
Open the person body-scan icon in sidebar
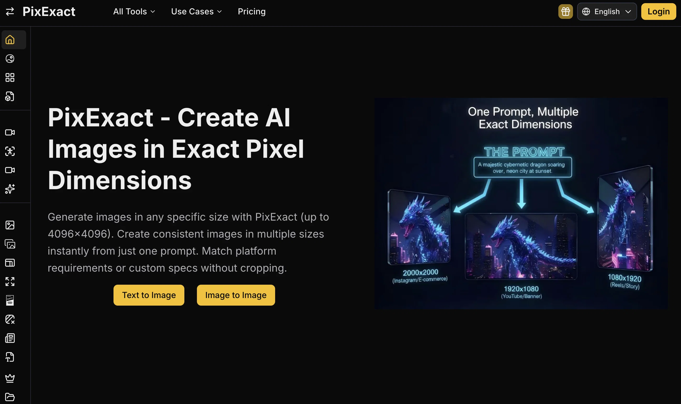coord(10,151)
